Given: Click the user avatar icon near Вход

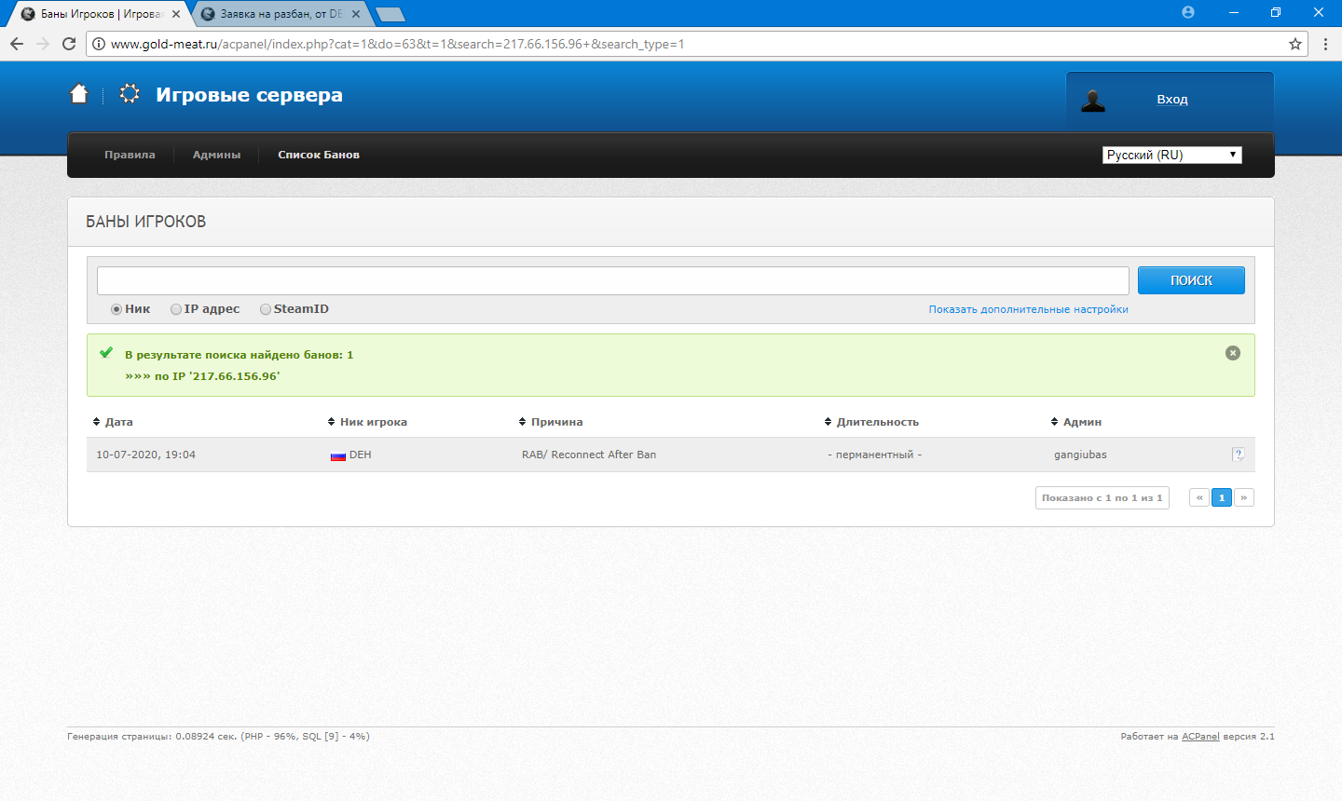Looking at the screenshot, I should pos(1093,101).
